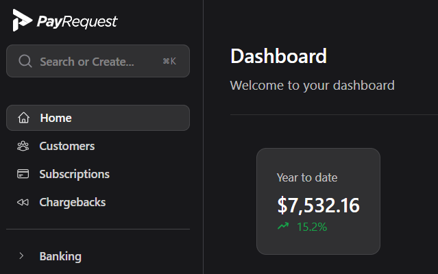The width and height of the screenshot is (438, 274).
Task: Select Chargebacks in the sidebar
Action: tap(73, 202)
